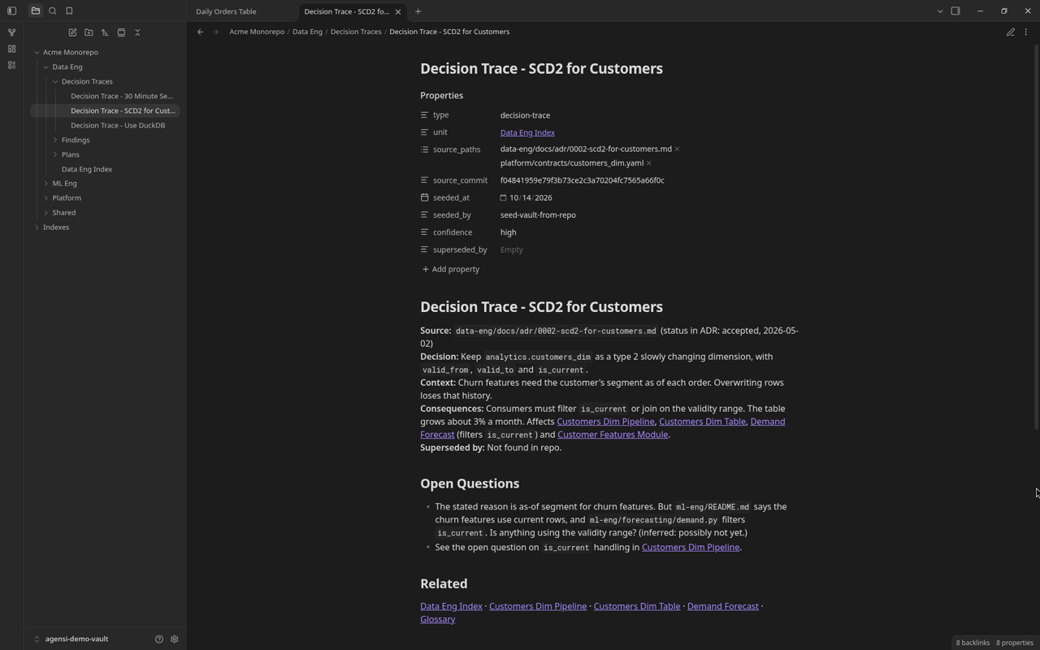Open vault settings gear
The height and width of the screenshot is (650, 1040).
pos(174,639)
